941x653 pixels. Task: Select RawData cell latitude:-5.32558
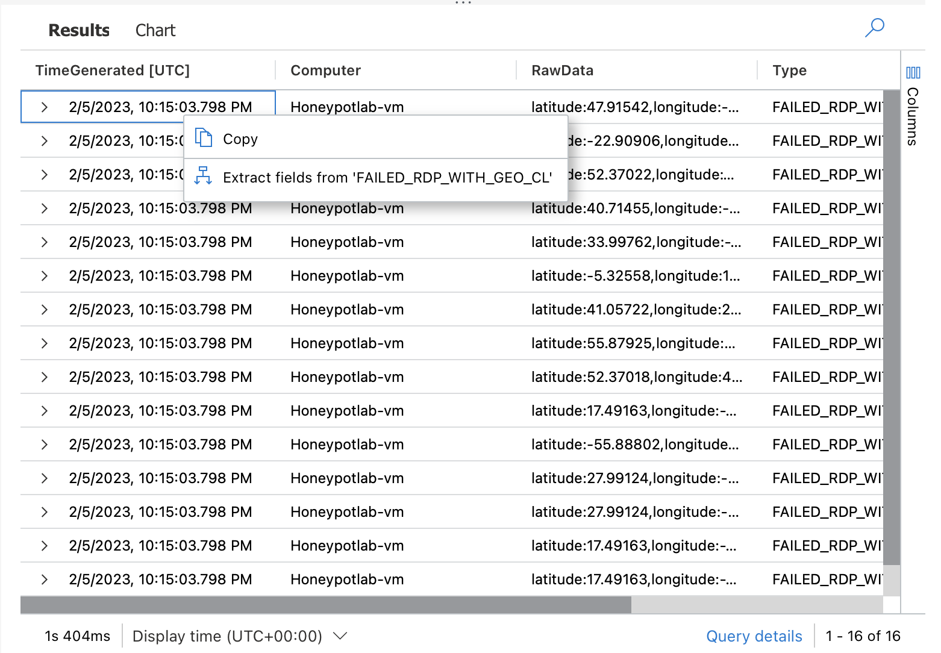pyautogui.click(x=636, y=276)
